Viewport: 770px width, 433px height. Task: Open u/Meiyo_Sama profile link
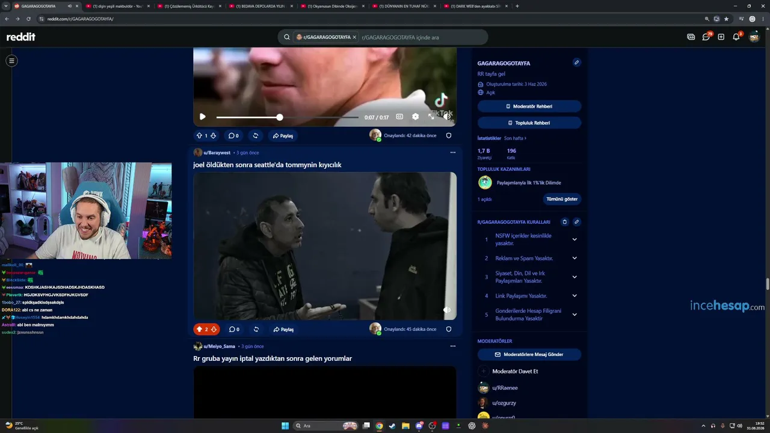(220, 346)
